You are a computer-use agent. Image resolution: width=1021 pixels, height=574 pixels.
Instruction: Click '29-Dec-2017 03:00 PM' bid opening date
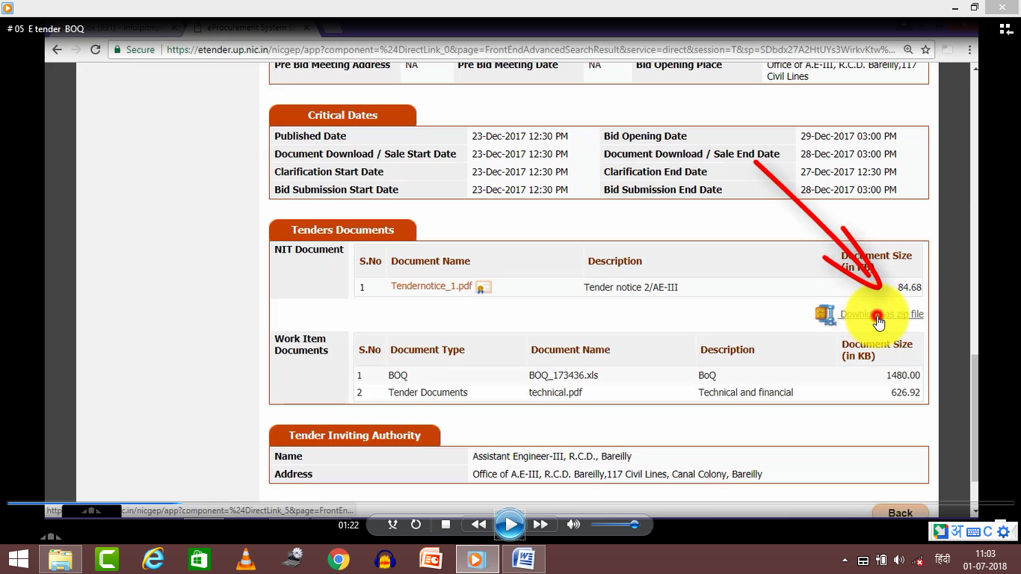point(848,136)
